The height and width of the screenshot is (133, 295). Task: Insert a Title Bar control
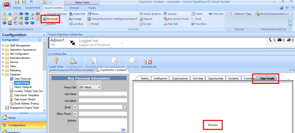point(216,14)
